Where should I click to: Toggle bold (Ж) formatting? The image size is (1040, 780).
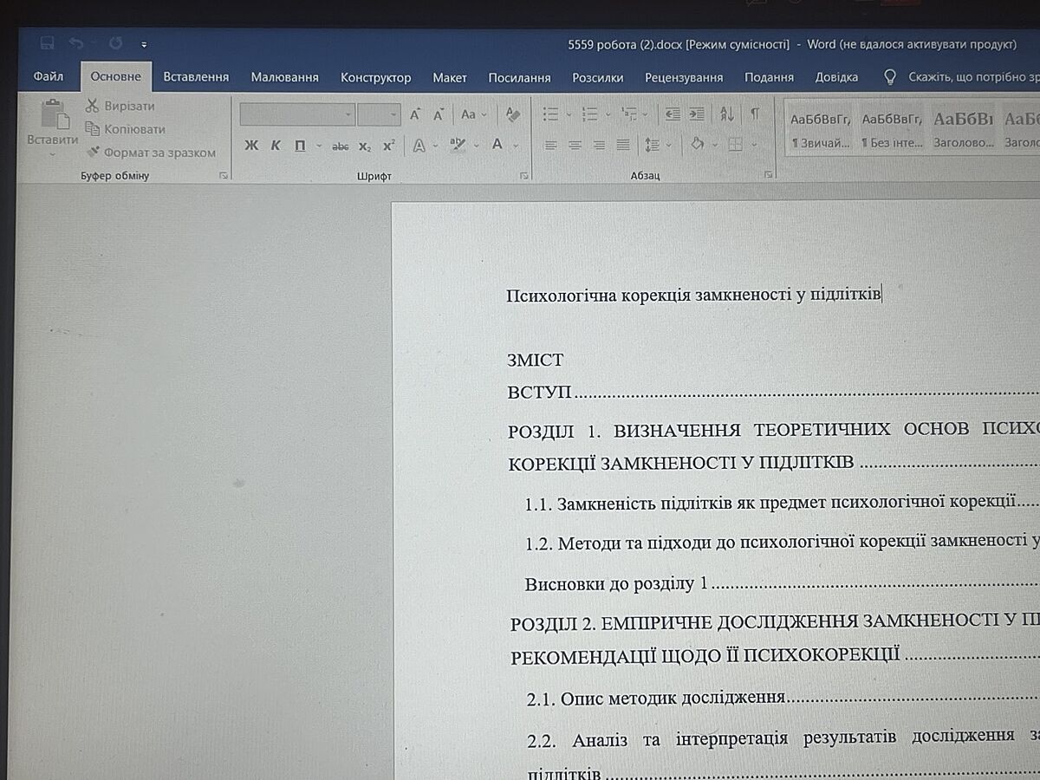(251, 146)
